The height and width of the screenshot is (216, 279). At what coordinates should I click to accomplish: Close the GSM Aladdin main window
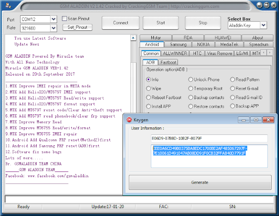(x=273, y=5)
